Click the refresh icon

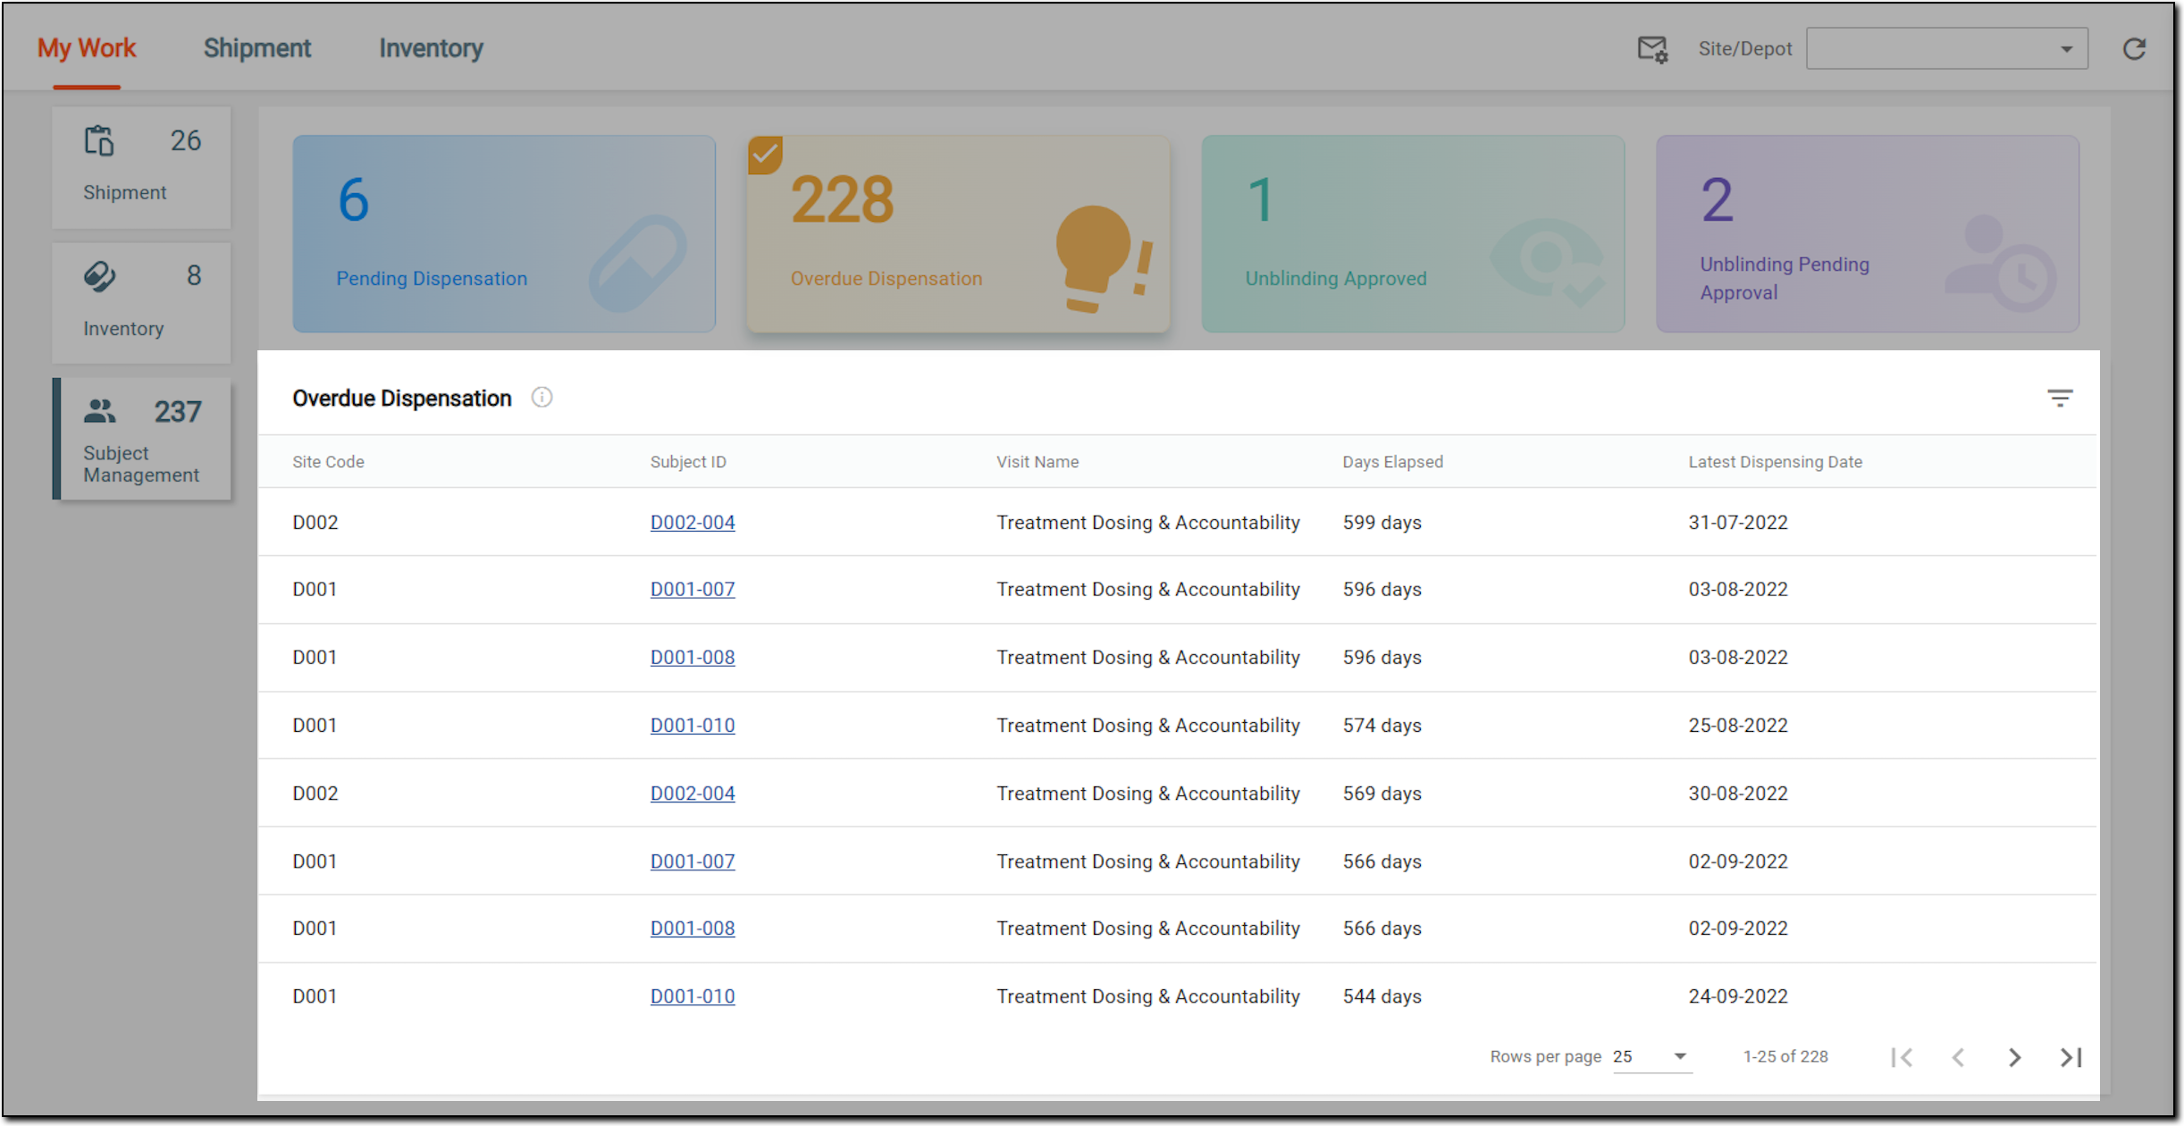click(2134, 49)
